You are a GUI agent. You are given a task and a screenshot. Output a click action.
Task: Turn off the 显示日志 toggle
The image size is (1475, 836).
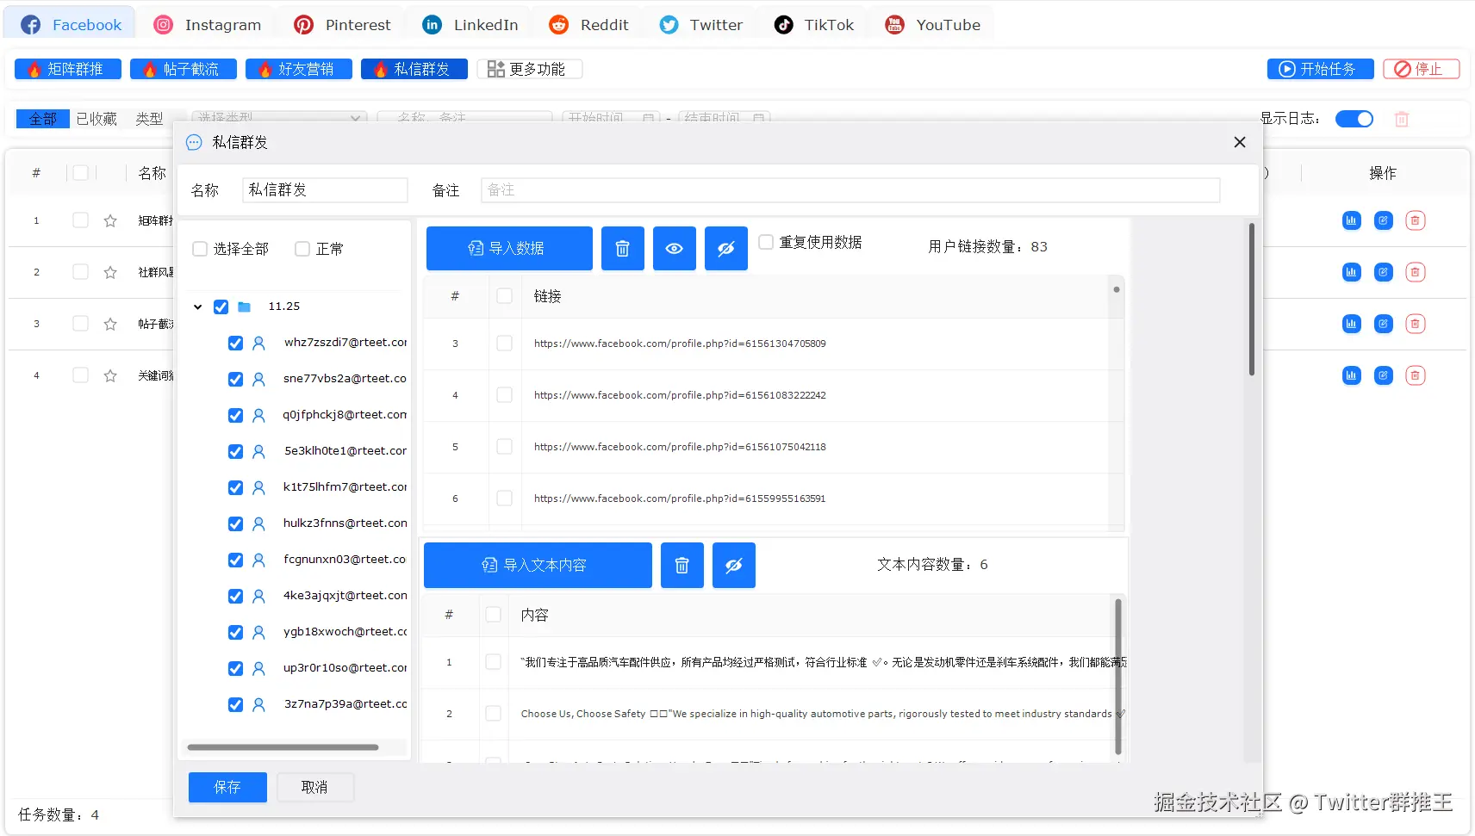click(x=1354, y=119)
